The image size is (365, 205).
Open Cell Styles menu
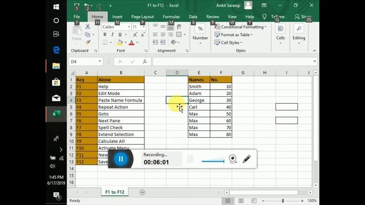(x=228, y=43)
